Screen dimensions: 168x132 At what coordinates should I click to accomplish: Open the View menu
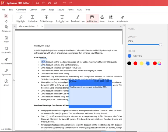click(x=43, y=10)
